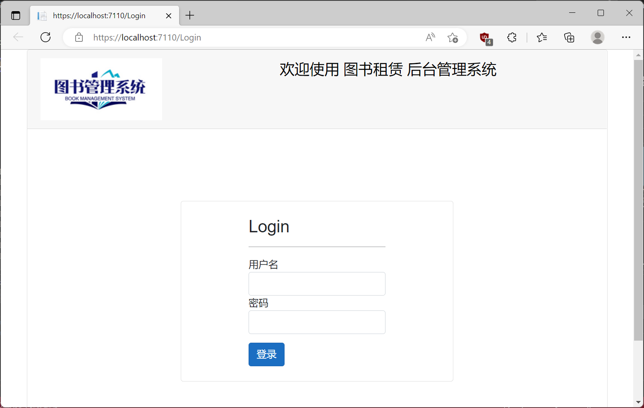Focus the 用户名 username field
Image resolution: width=644 pixels, height=408 pixels.
(316, 284)
